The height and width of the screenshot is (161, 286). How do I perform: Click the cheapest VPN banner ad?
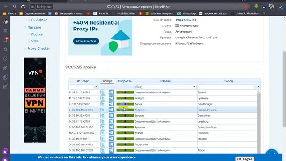35,100
